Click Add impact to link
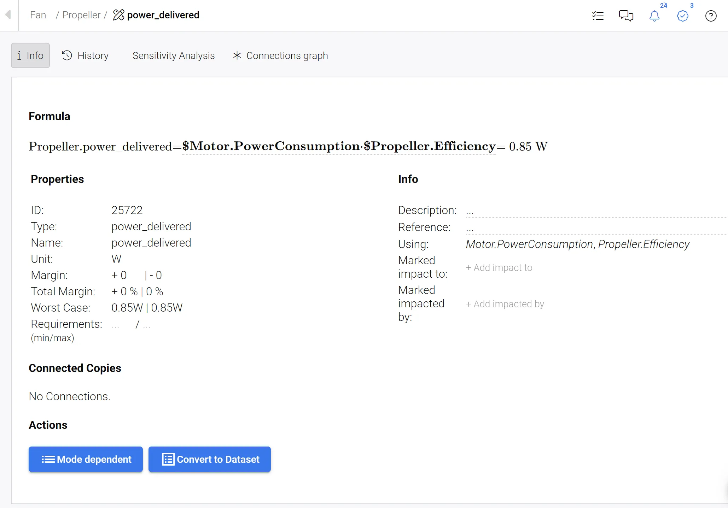The height and width of the screenshot is (508, 728). 499,268
